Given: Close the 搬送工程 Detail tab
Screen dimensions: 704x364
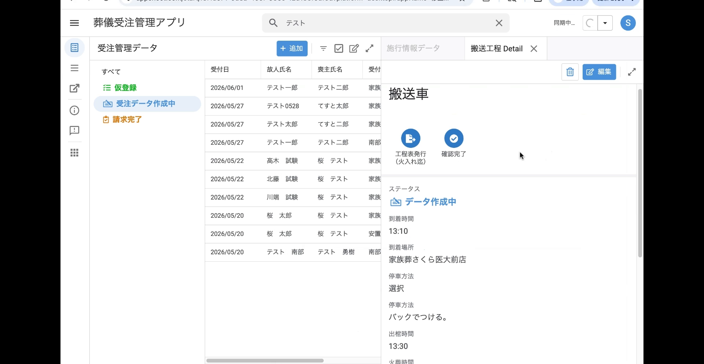Looking at the screenshot, I should pos(534,48).
